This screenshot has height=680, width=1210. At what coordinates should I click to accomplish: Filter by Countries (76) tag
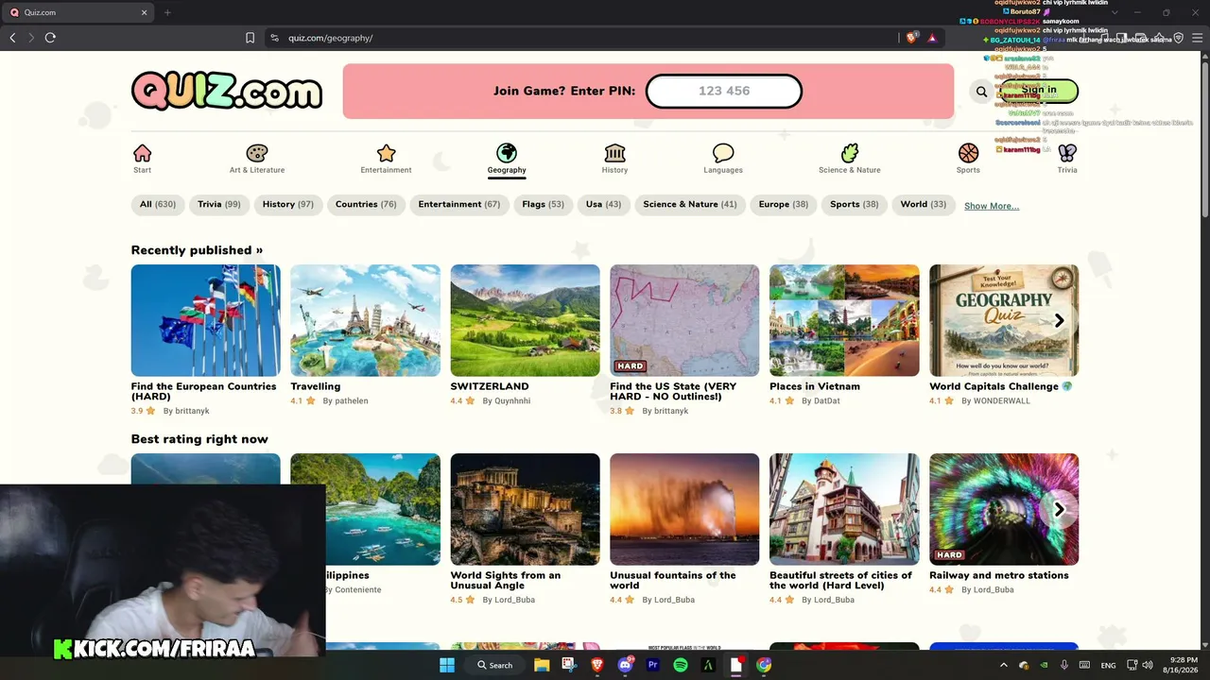(366, 205)
